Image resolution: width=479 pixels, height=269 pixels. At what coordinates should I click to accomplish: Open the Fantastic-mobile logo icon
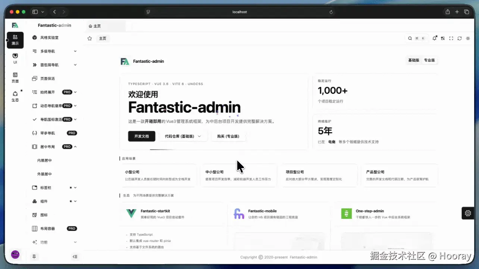(x=239, y=214)
